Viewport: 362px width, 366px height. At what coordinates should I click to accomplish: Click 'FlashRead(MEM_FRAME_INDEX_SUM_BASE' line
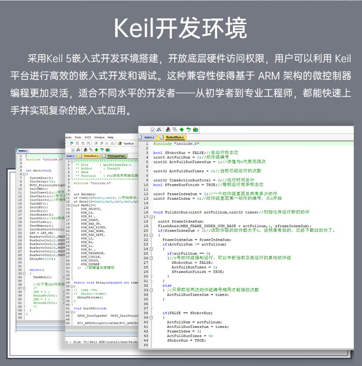click(x=235, y=226)
